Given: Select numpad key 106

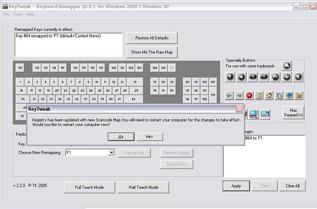Looking at the screenshot, I should pyautogui.click(x=213, y=95).
